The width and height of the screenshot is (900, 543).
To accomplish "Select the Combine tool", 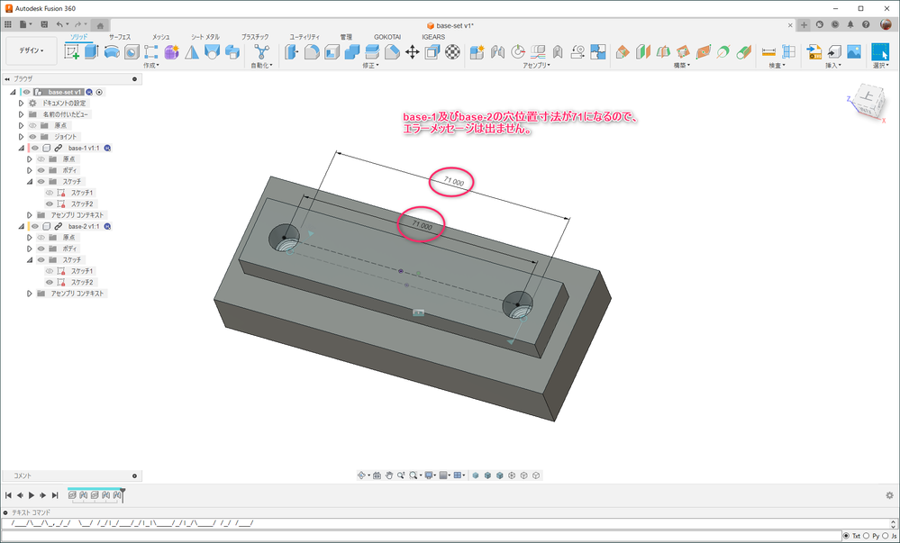I will (352, 52).
